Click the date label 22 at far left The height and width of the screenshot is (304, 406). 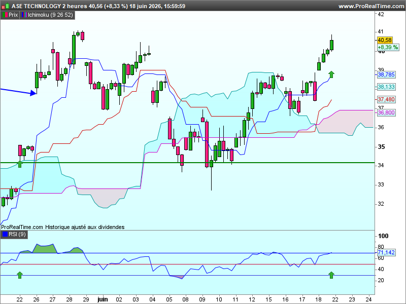19,299
